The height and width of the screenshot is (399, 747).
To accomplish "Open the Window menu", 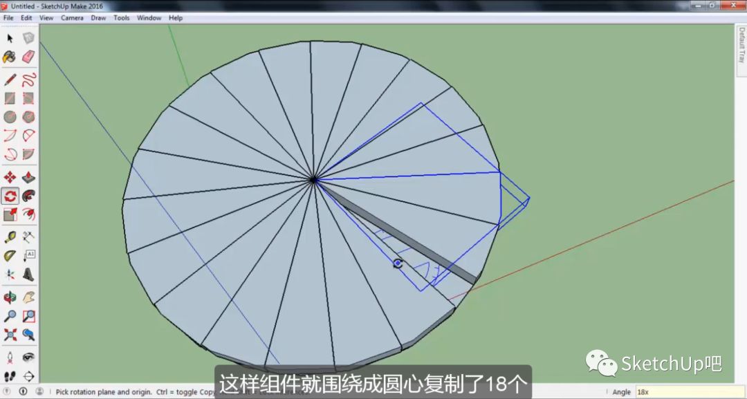I will pos(149,17).
